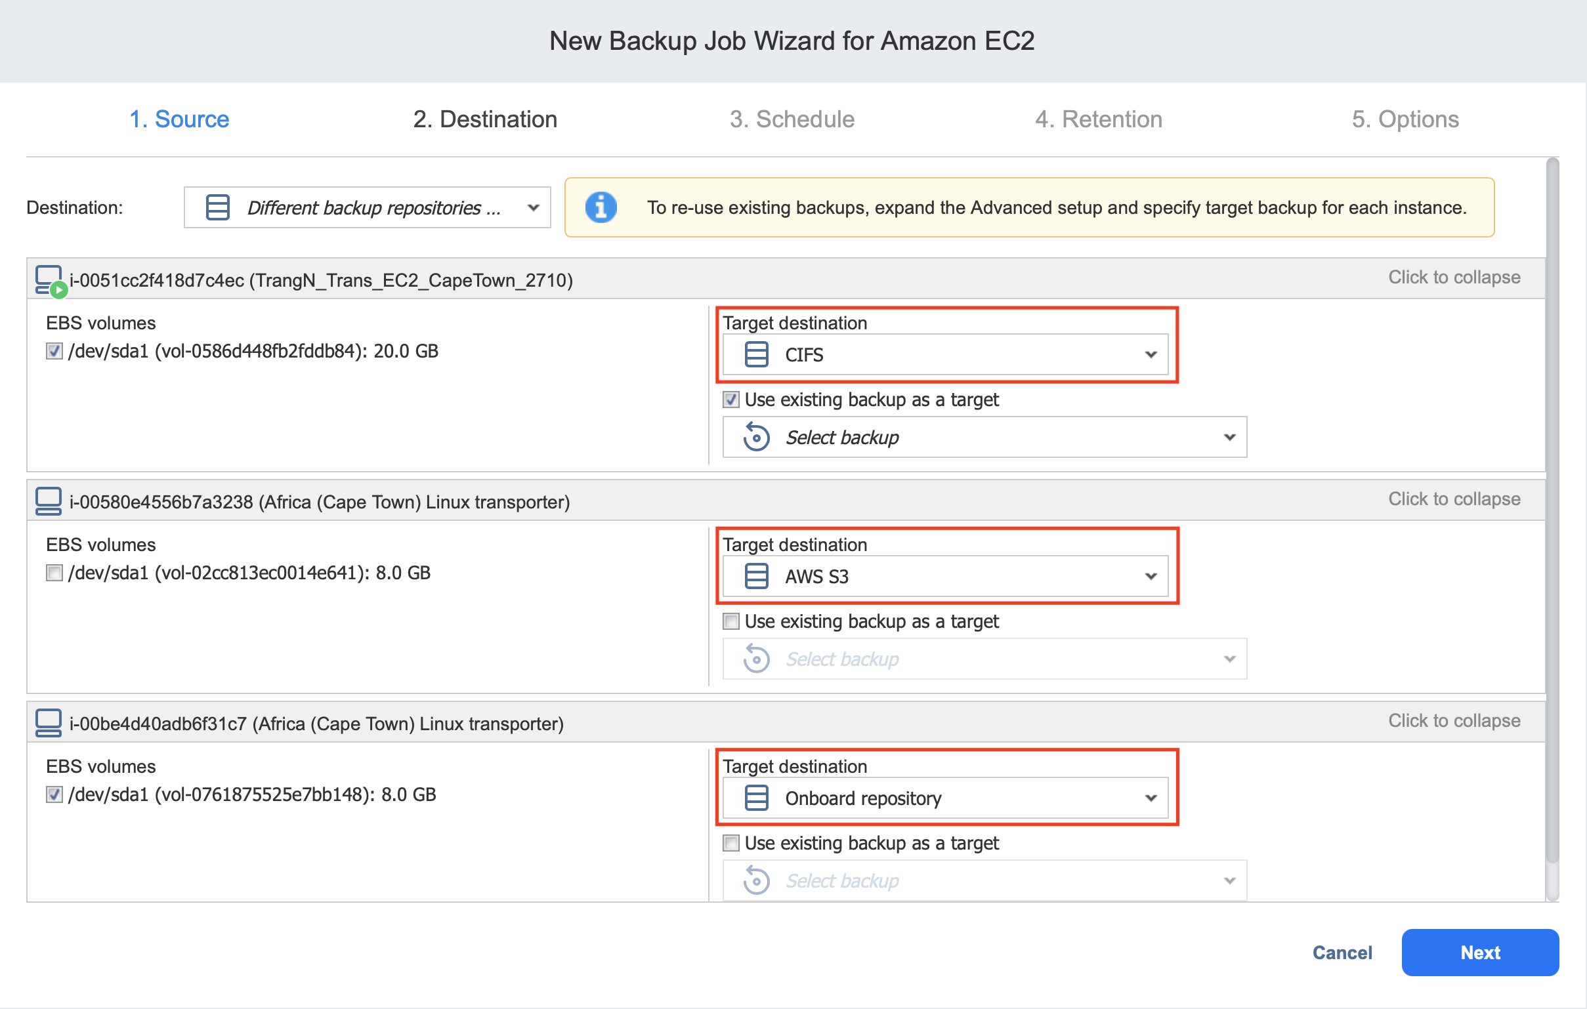
Task: Click instance icon for i-00be4d40adb6f31c7
Action: pyautogui.click(x=48, y=723)
